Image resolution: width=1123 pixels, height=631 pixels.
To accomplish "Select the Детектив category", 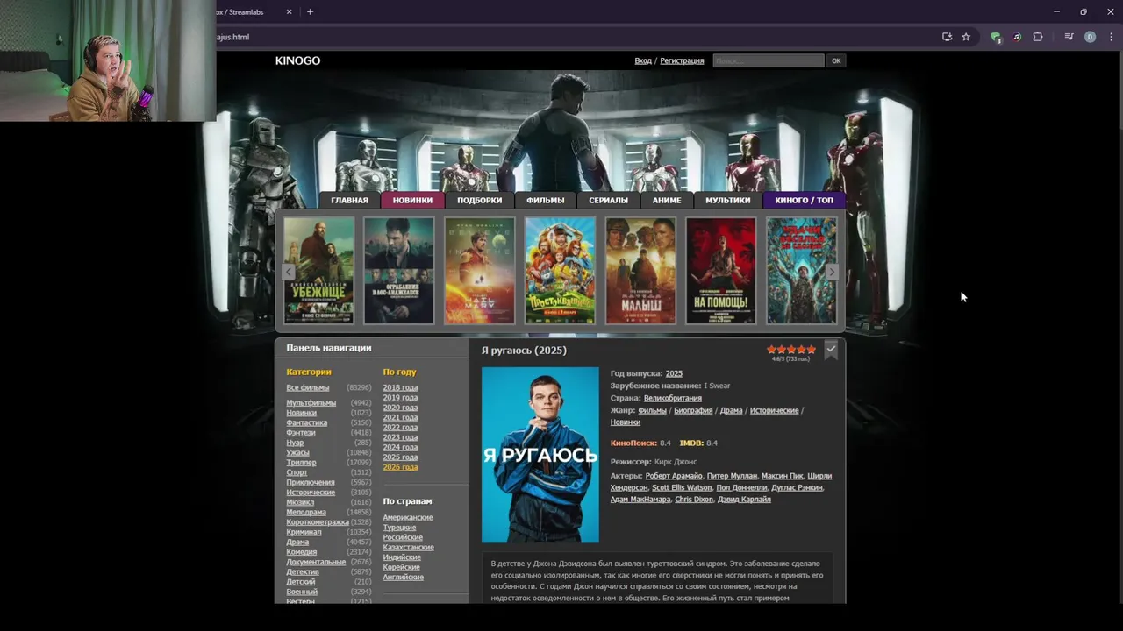I will point(303,572).
